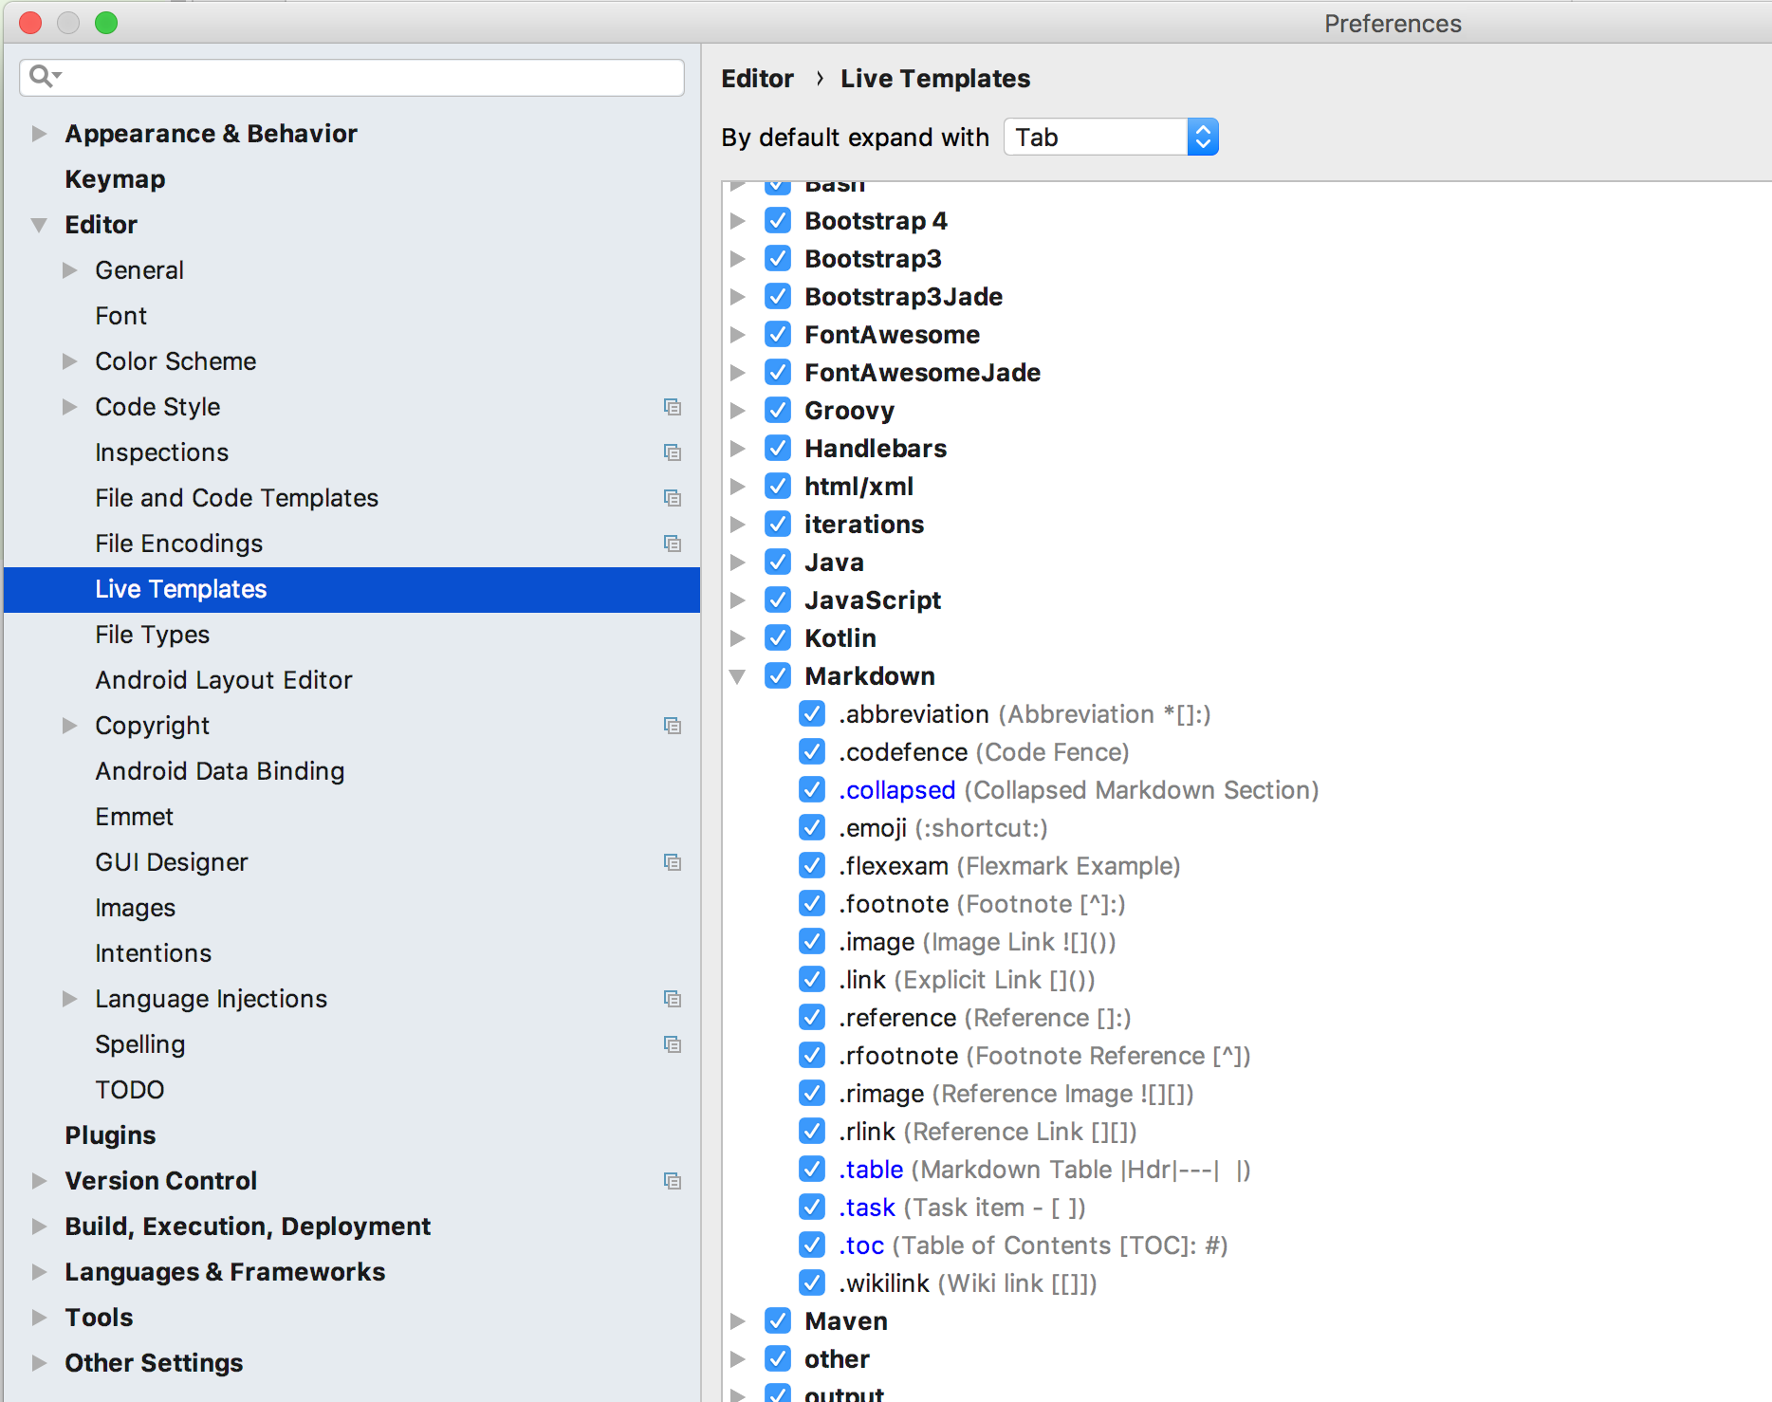Focus the preferences search field
1772x1402 pixels.
352,77
